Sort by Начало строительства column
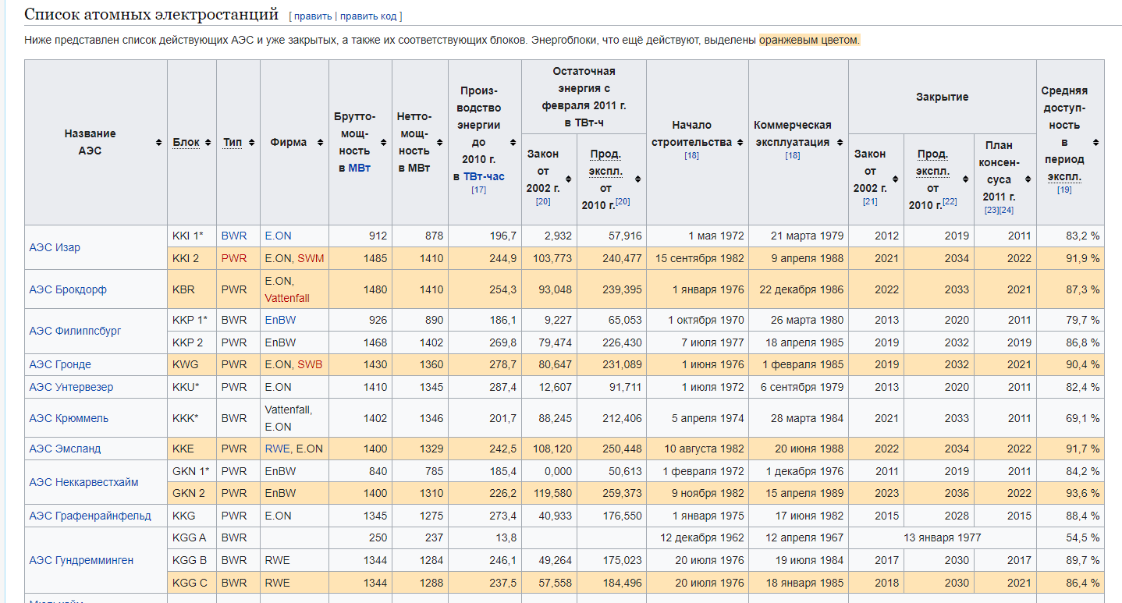The width and height of the screenshot is (1122, 603). tap(739, 143)
